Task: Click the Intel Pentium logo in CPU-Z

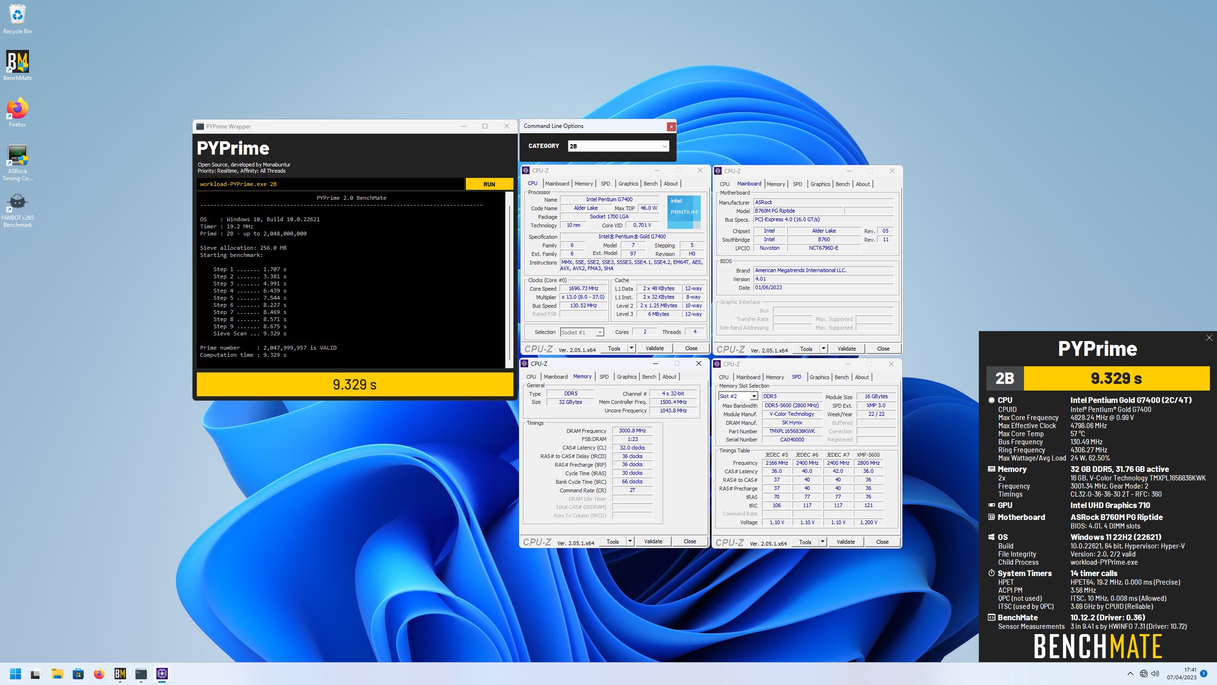Action: pos(684,212)
